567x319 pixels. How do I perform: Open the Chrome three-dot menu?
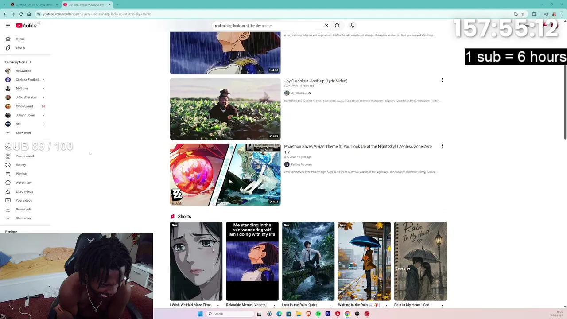pos(562,14)
